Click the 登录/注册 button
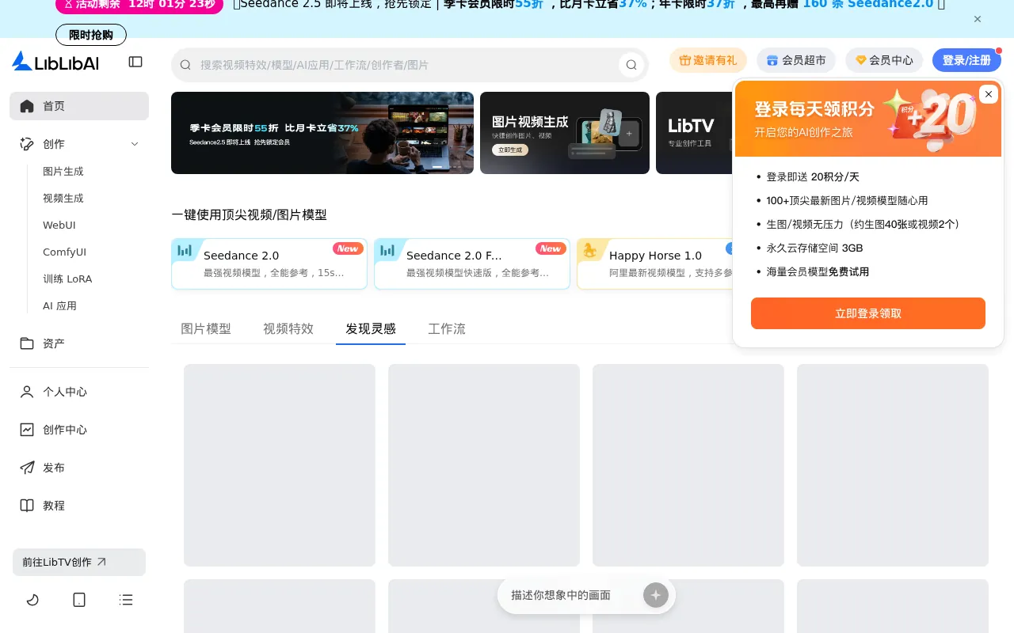This screenshot has height=633, width=1014. tap(966, 60)
